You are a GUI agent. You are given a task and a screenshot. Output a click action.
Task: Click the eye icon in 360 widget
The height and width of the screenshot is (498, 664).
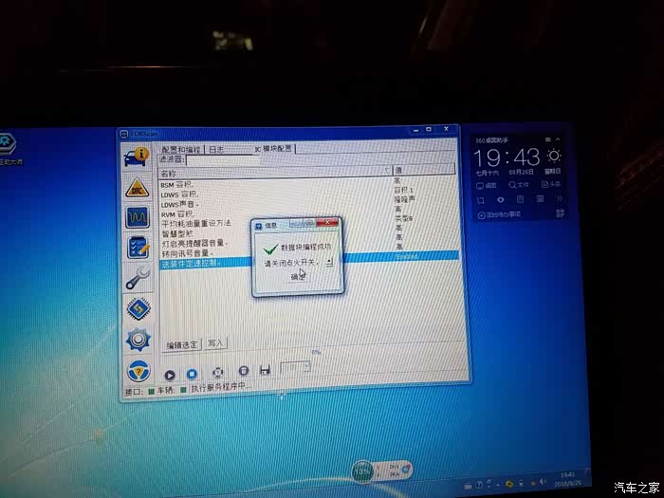pyautogui.click(x=501, y=200)
